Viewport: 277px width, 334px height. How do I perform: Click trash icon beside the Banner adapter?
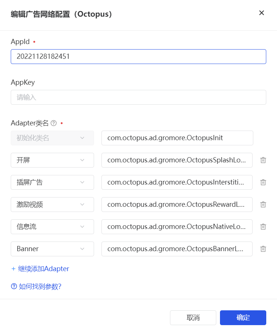pyautogui.click(x=263, y=249)
